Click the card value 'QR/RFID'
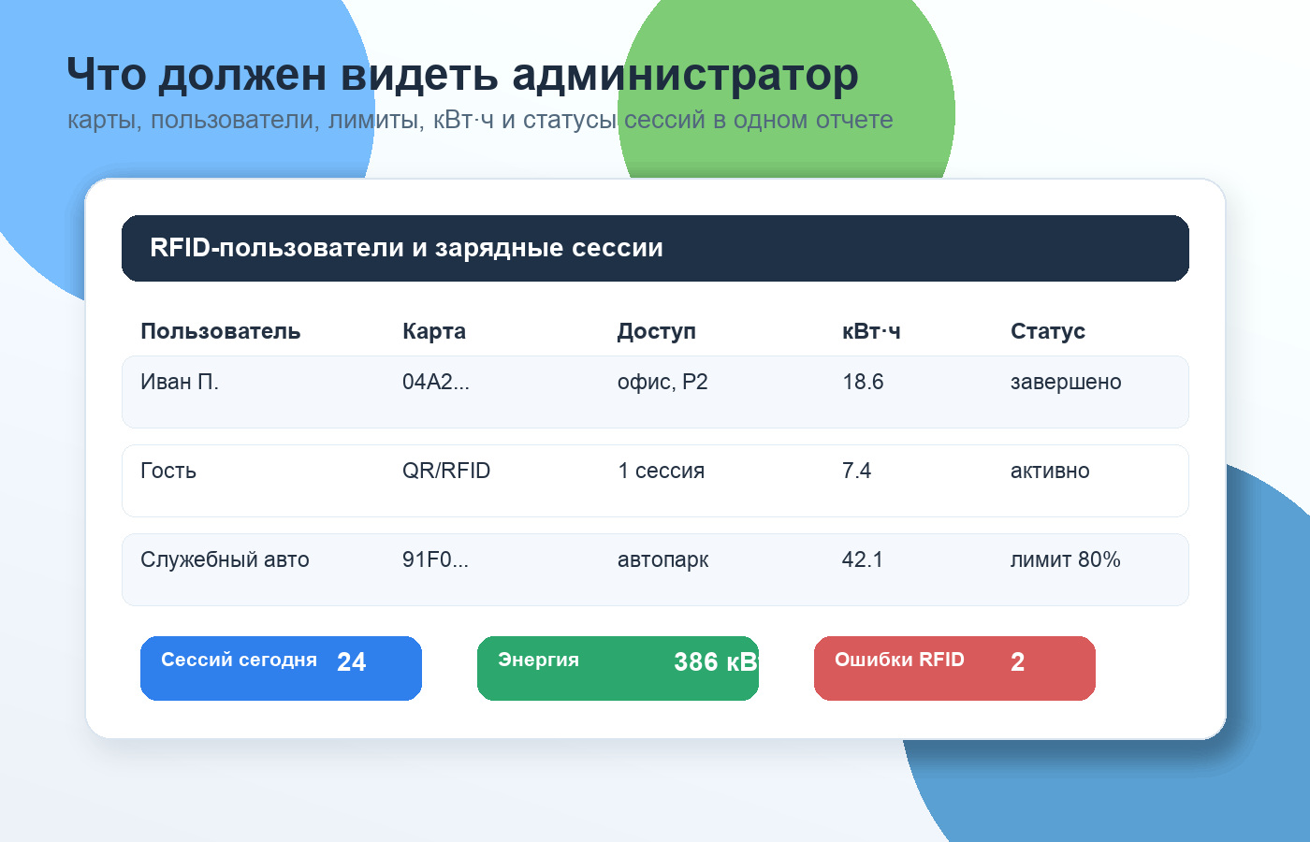The image size is (1310, 842). click(446, 471)
